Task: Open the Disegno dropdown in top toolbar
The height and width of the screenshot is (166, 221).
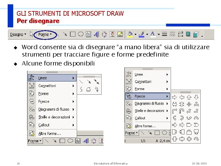Action: 18,34
